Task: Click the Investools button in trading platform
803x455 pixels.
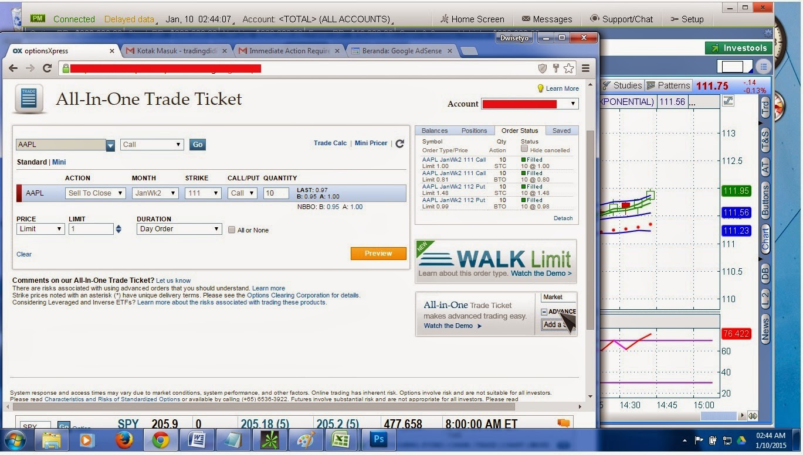Action: click(x=738, y=48)
